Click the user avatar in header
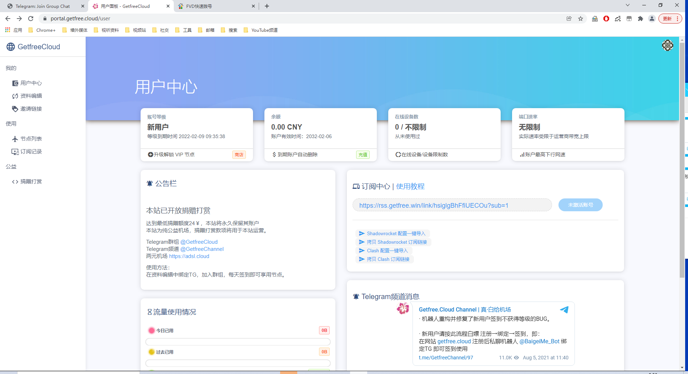The image size is (688, 374). pyautogui.click(x=667, y=45)
